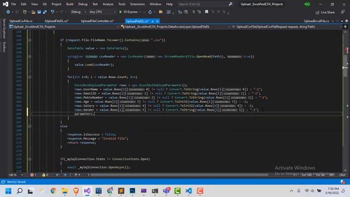Open the Debug configuration dropdown
This screenshot has height=197, width=350.
click(x=78, y=12)
